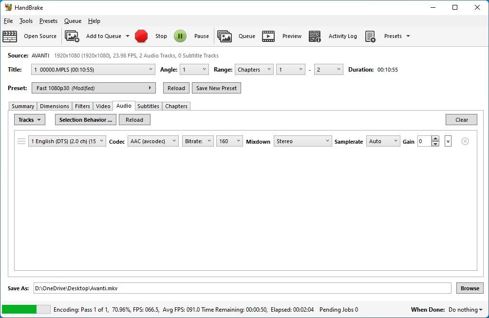This screenshot has height=318, width=489.
Task: Open the Tools menu
Action: pyautogui.click(x=26, y=21)
